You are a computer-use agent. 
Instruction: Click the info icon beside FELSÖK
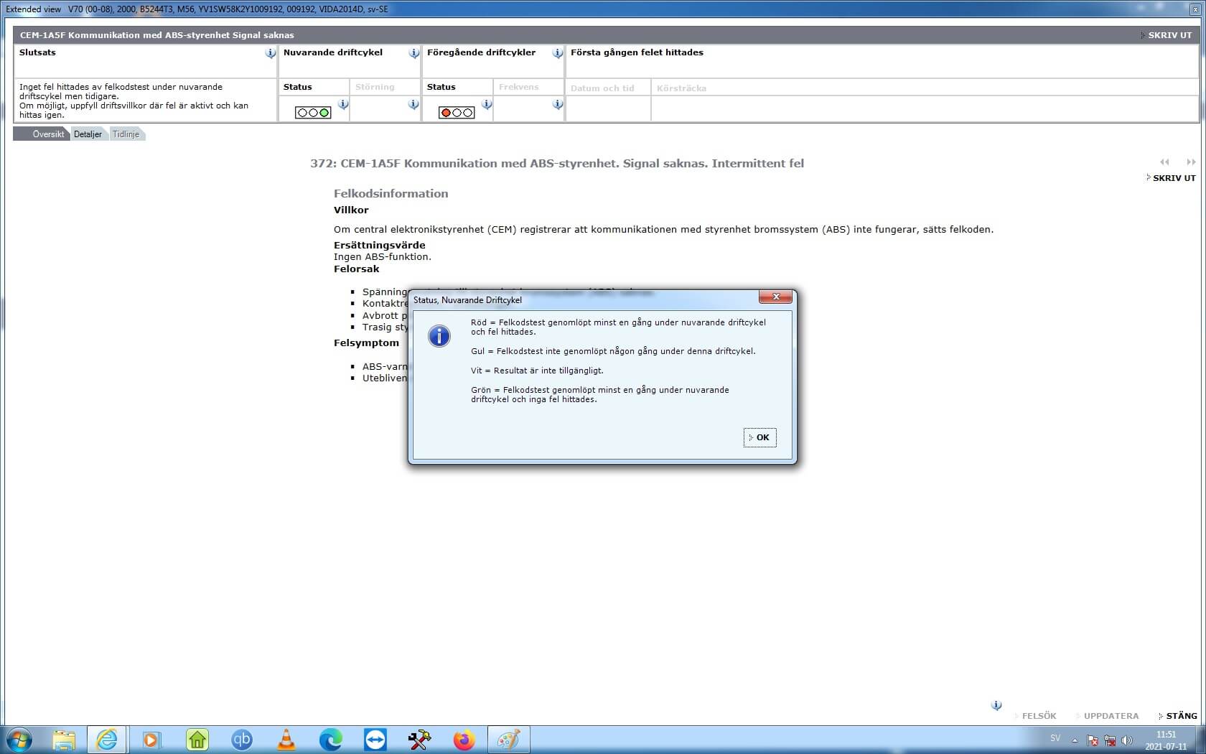(x=996, y=705)
